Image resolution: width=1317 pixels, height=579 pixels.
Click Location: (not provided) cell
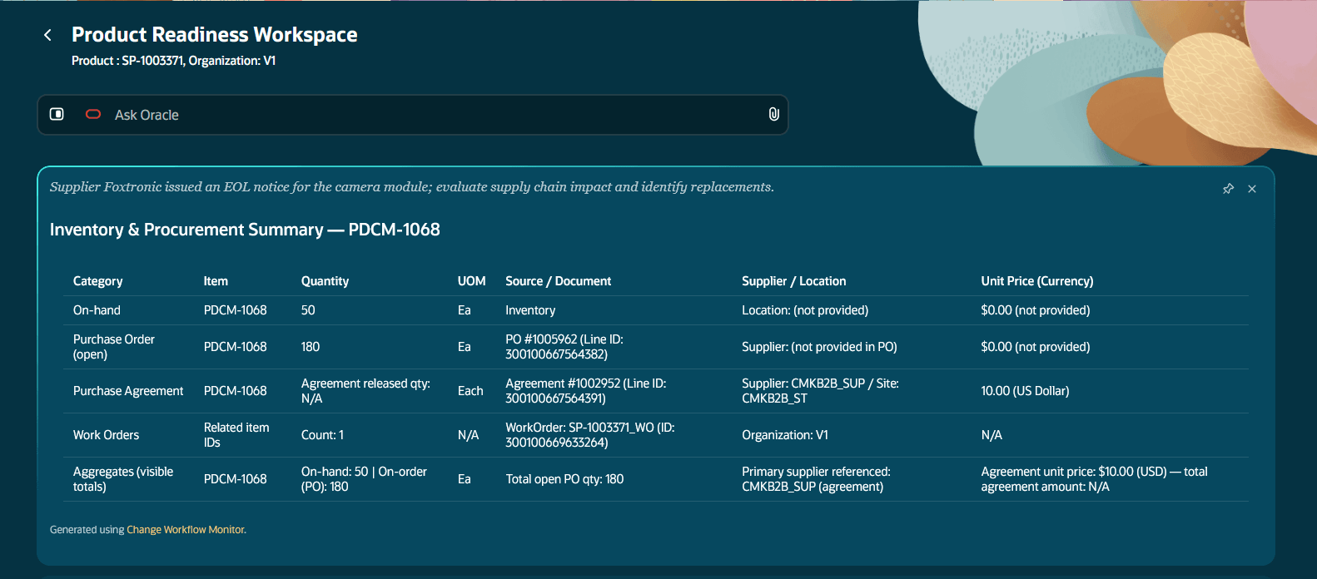pos(805,310)
